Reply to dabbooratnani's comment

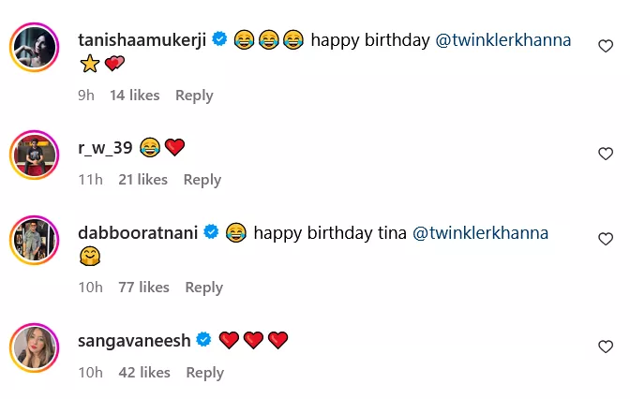click(x=203, y=288)
